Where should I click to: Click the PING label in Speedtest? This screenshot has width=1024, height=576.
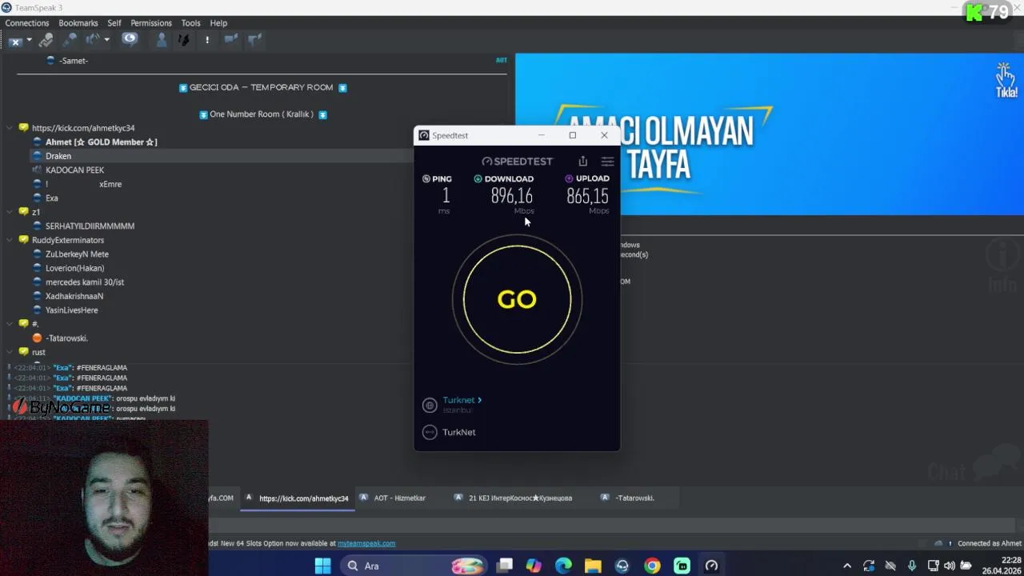point(442,179)
